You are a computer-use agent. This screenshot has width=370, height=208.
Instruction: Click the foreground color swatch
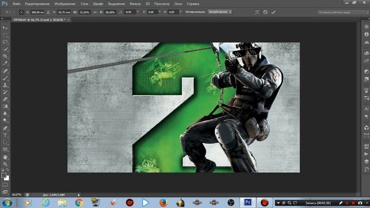point(3,176)
